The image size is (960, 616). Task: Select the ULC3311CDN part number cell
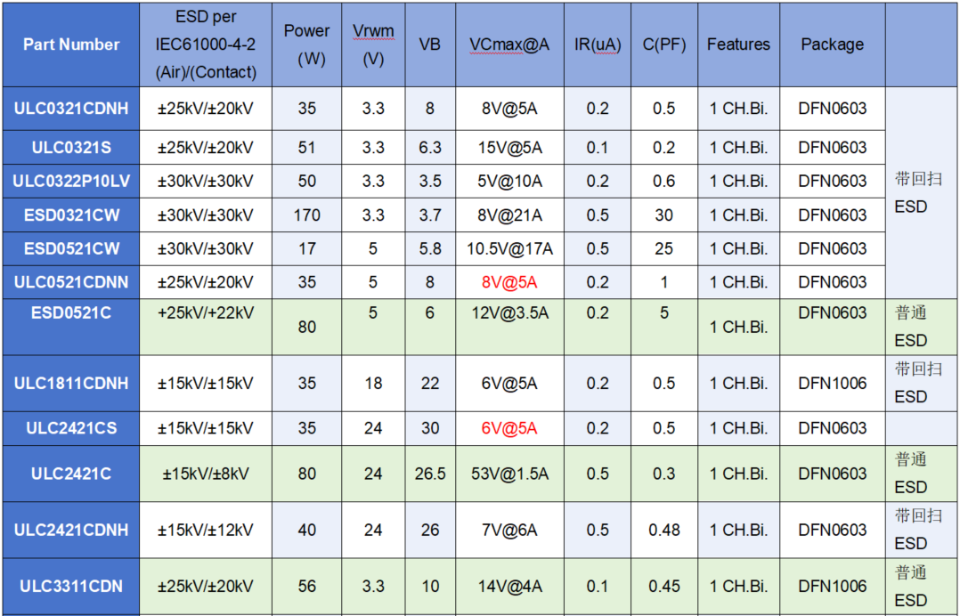71,587
